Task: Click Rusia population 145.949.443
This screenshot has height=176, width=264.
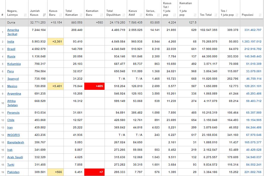Action: [x=253, y=56]
